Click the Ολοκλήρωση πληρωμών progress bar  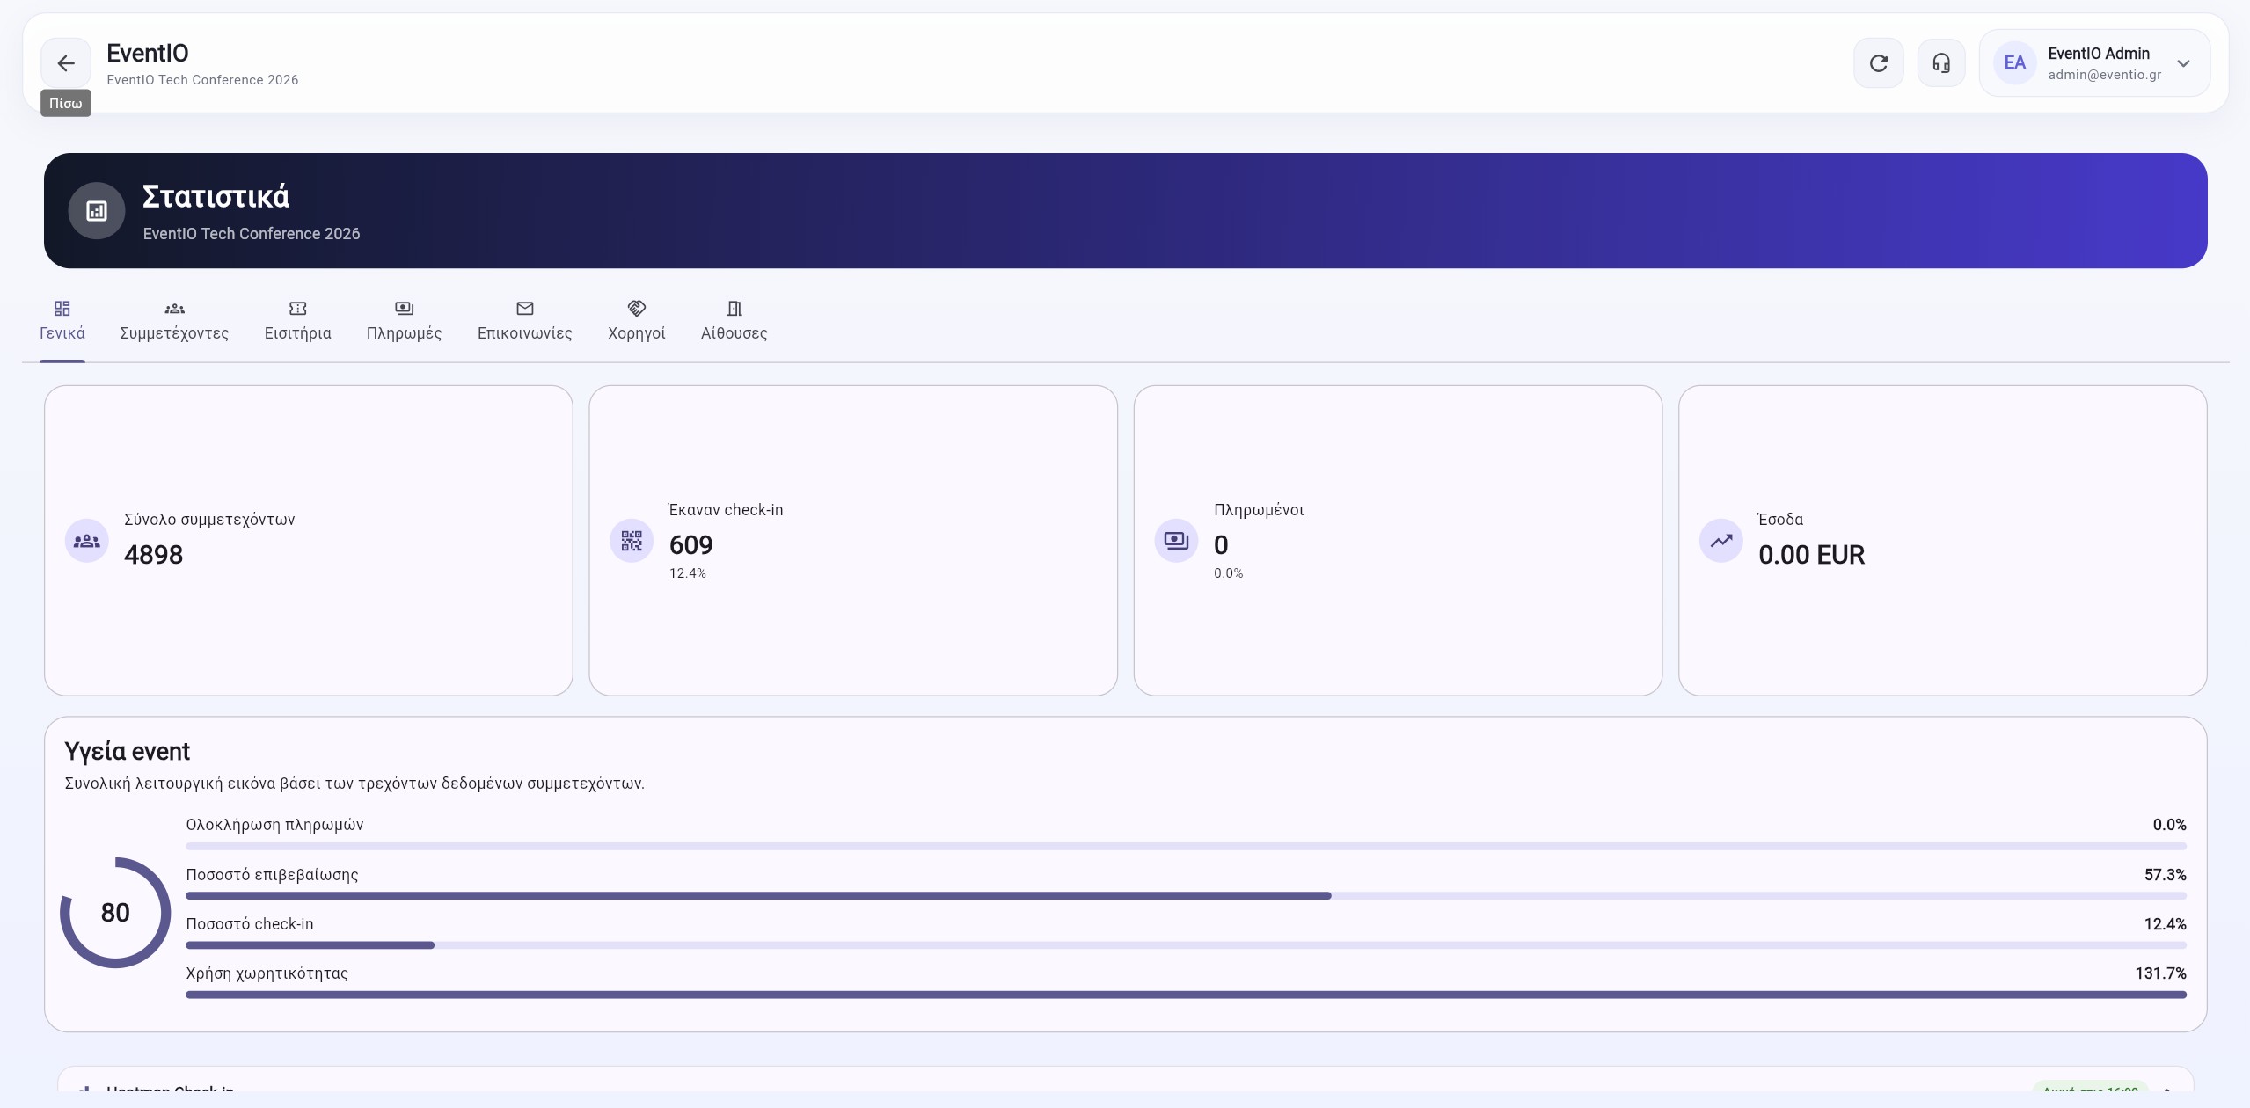1186,846
